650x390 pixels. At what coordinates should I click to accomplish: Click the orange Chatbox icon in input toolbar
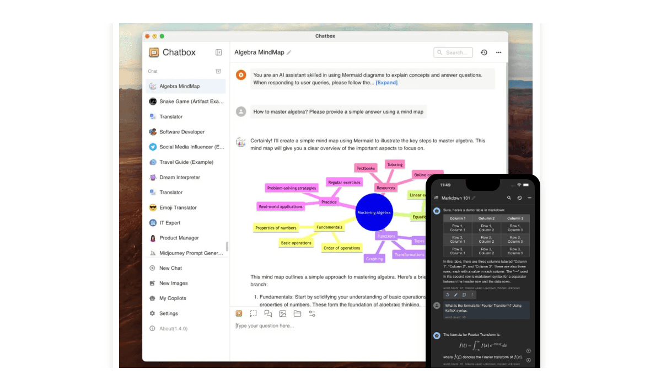pos(239,314)
